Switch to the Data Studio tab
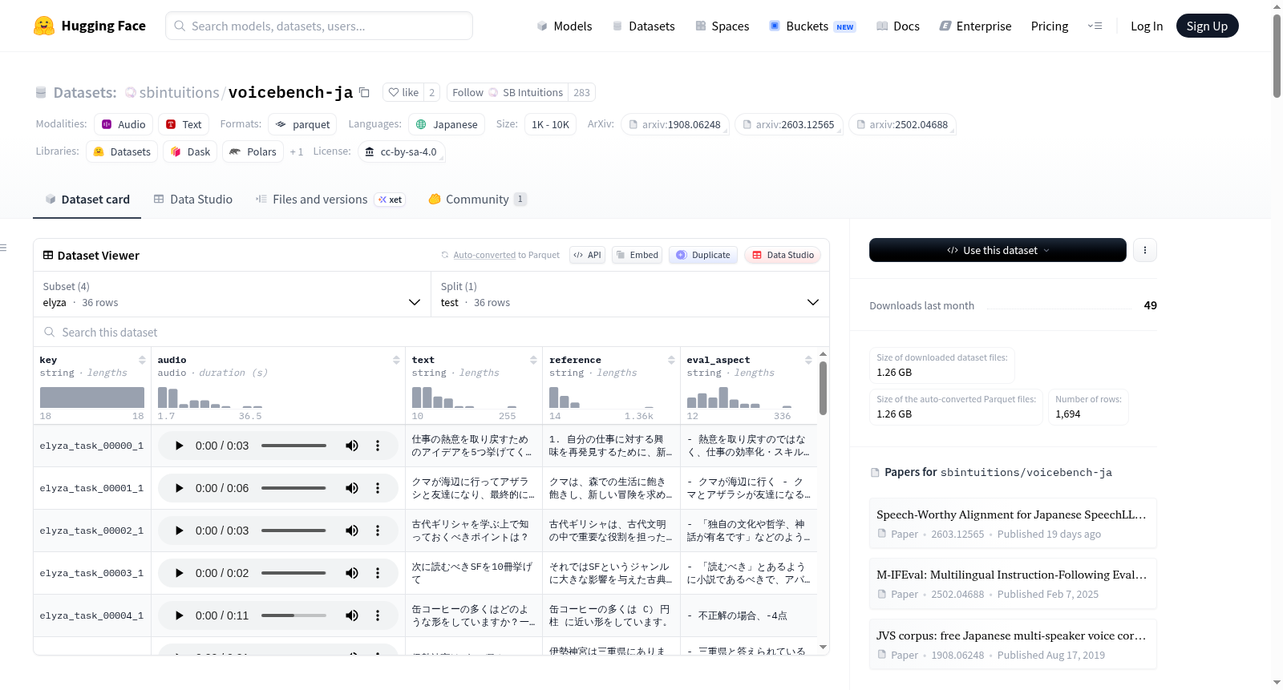1283x690 pixels. coord(192,200)
